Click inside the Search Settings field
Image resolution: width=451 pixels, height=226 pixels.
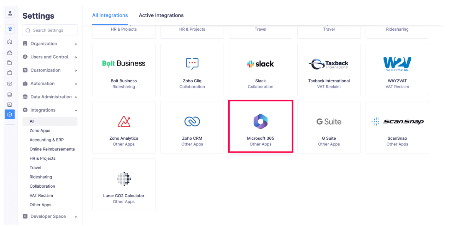point(49,30)
